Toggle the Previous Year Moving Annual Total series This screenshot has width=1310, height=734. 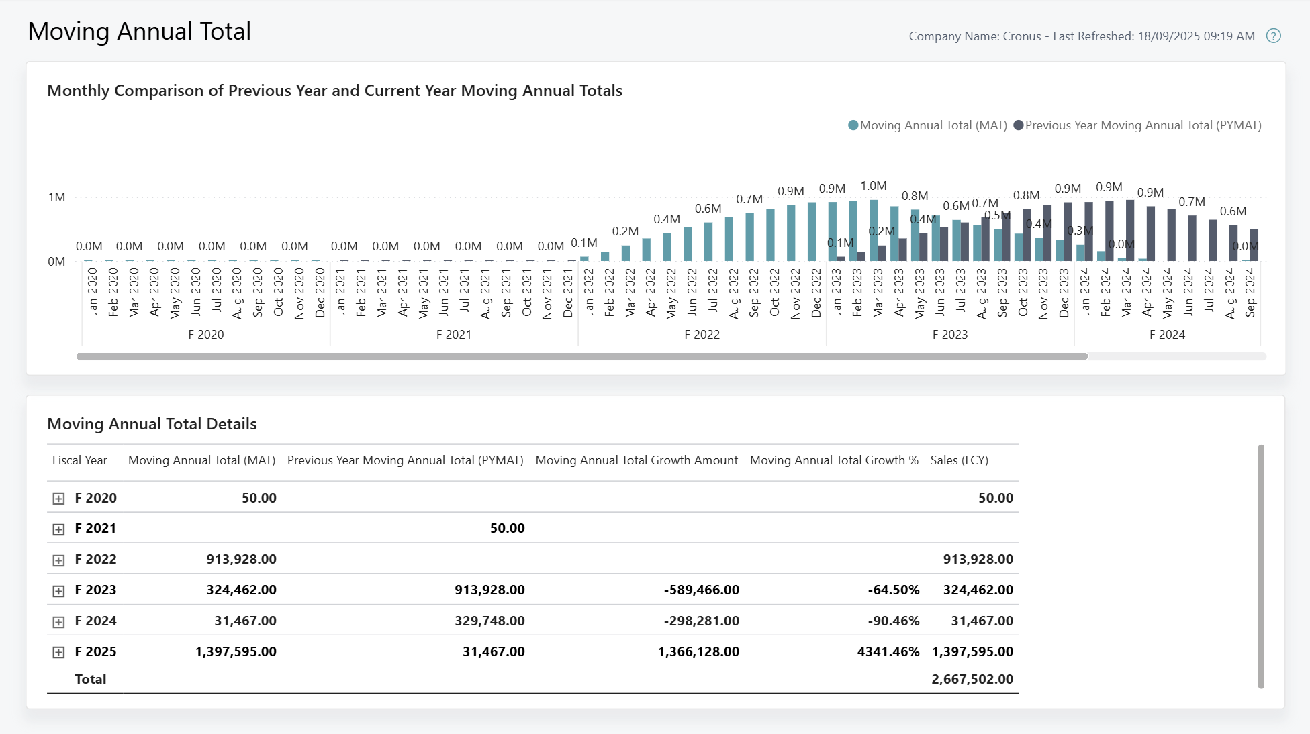pos(1143,125)
